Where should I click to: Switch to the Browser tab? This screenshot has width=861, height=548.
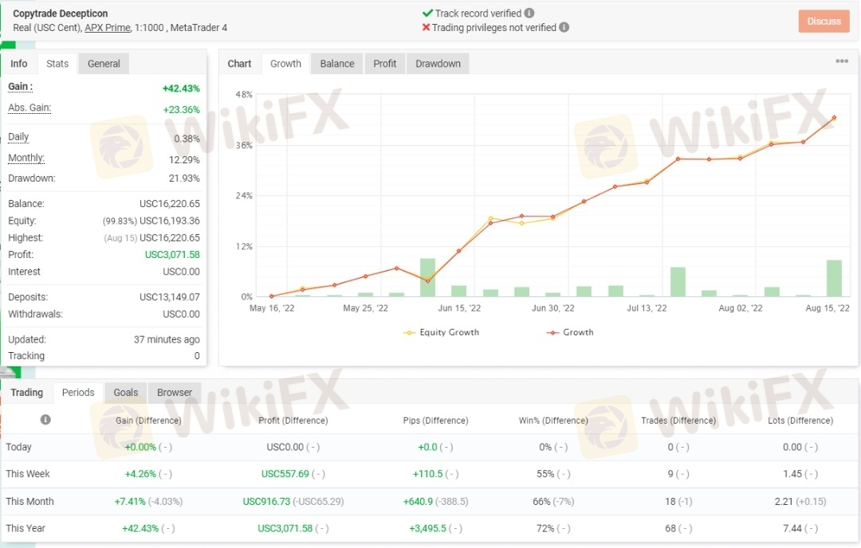click(x=175, y=393)
